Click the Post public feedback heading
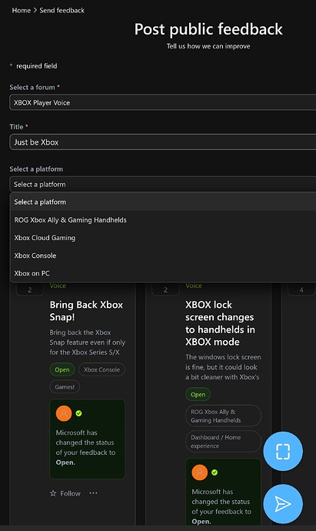Viewport: 316px width, 531px height. pyautogui.click(x=208, y=29)
